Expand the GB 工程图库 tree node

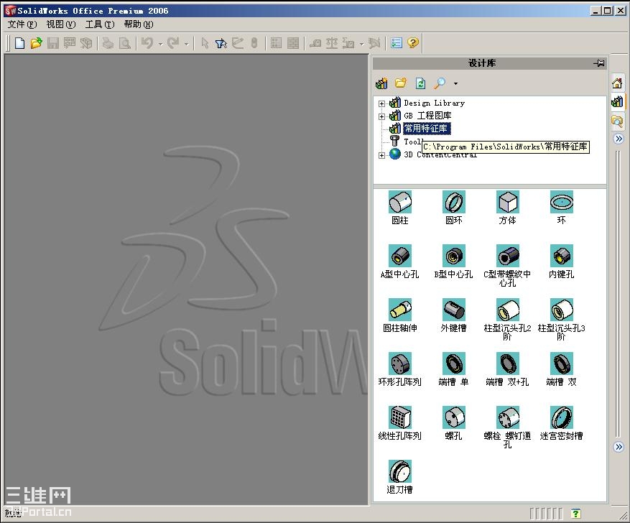(x=381, y=116)
